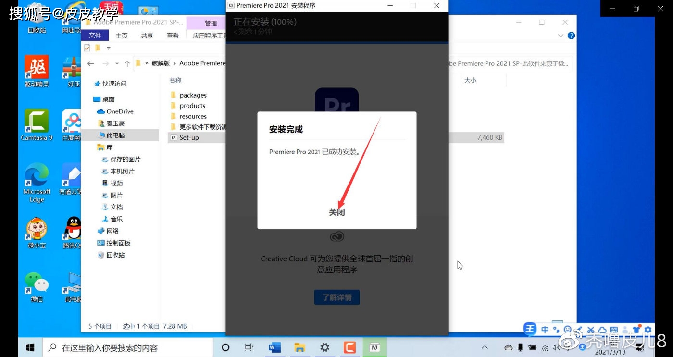
Task: Click 破解版 breadcrumb in address bar
Action: pos(161,63)
